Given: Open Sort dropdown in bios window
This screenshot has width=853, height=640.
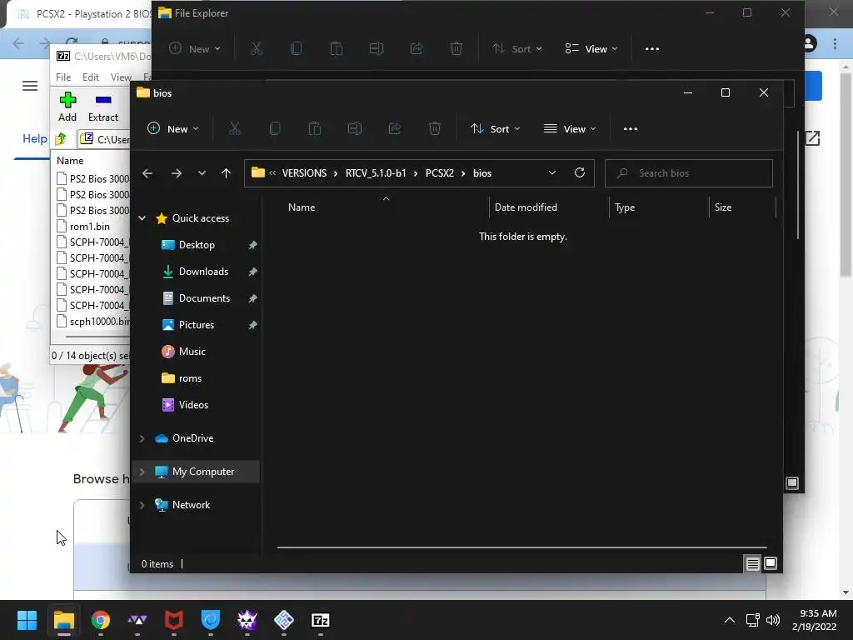Looking at the screenshot, I should coord(495,129).
